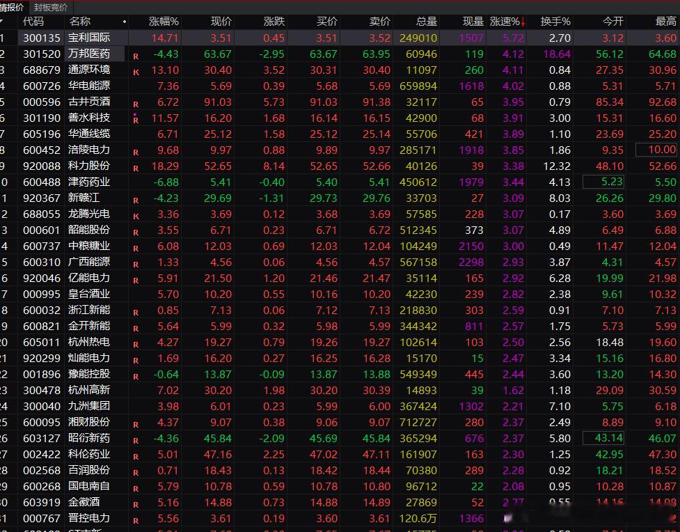Click the 今开 value 5.23 for 津药药业

[603, 182]
